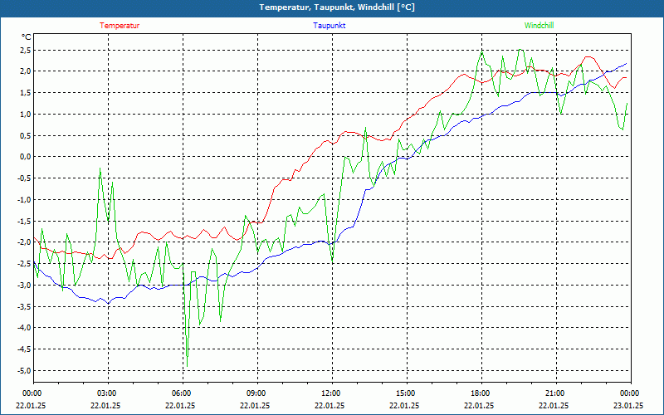Click the 1,0 y-axis value
The height and width of the screenshot is (415, 664).
(26, 114)
